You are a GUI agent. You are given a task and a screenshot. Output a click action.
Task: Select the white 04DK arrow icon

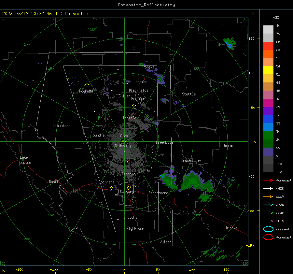click(268, 188)
